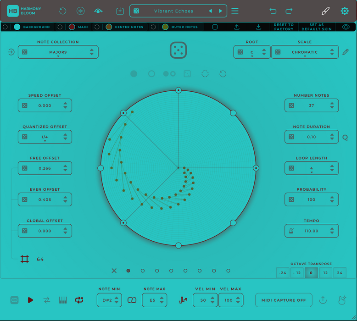
Task: Click Reset to Factory
Action: [x=284, y=27]
